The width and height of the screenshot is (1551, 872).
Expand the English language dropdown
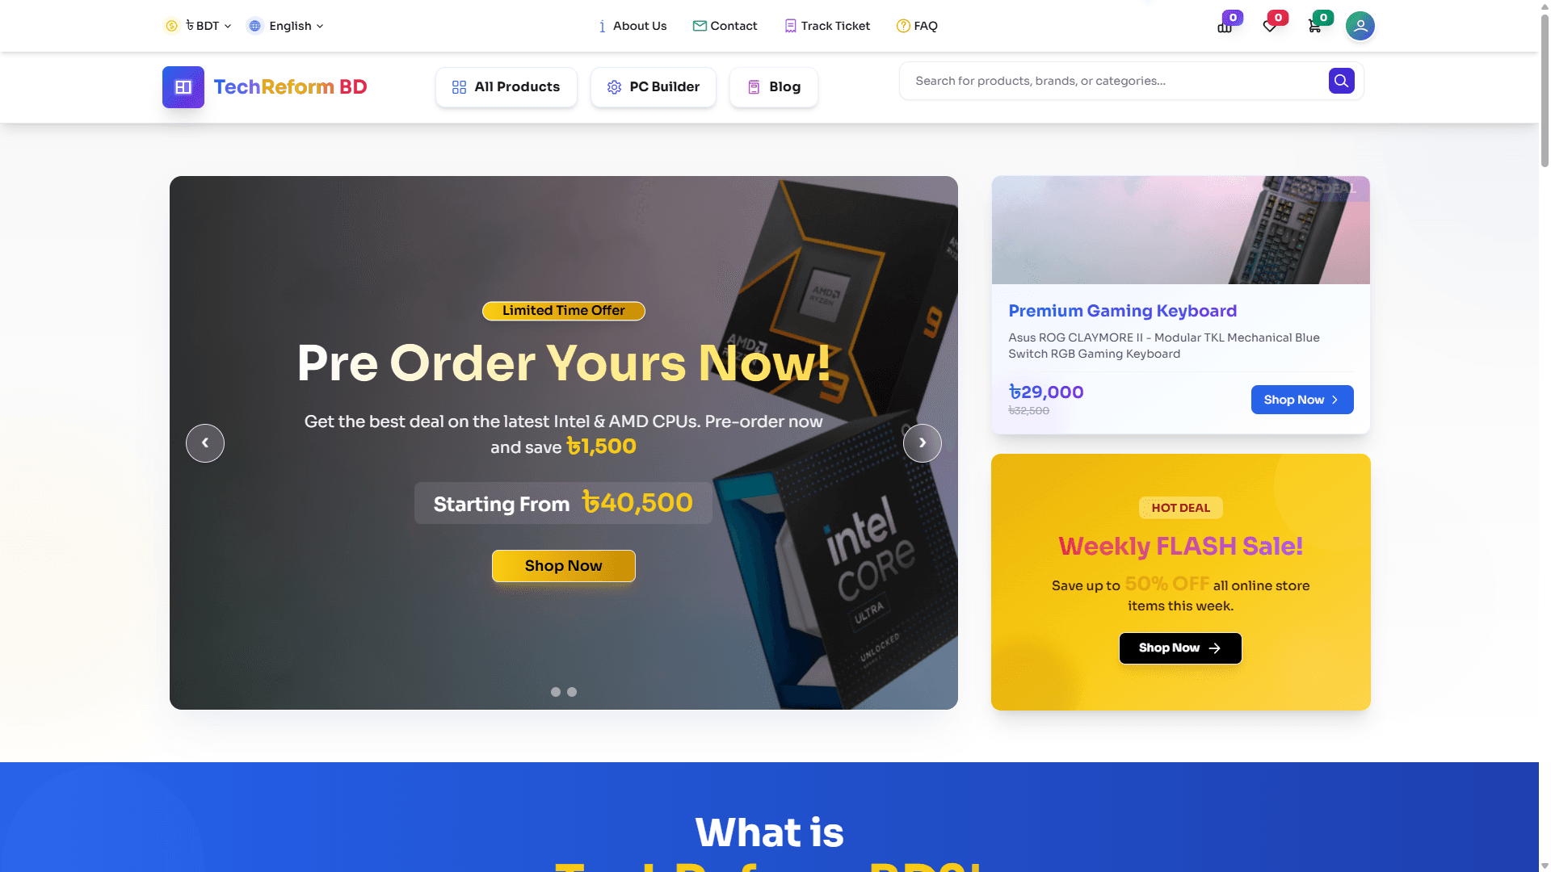point(286,26)
